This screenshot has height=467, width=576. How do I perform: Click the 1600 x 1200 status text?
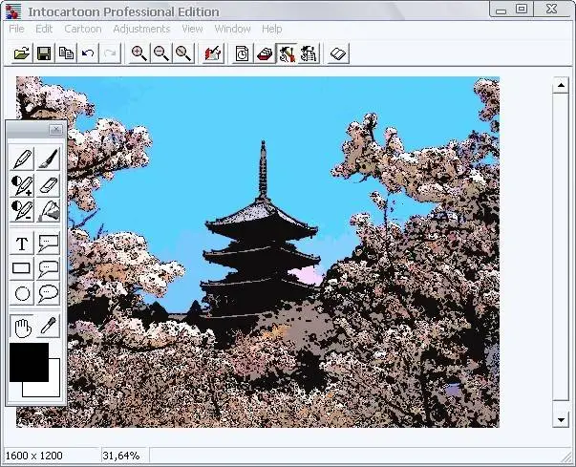pyautogui.click(x=33, y=456)
